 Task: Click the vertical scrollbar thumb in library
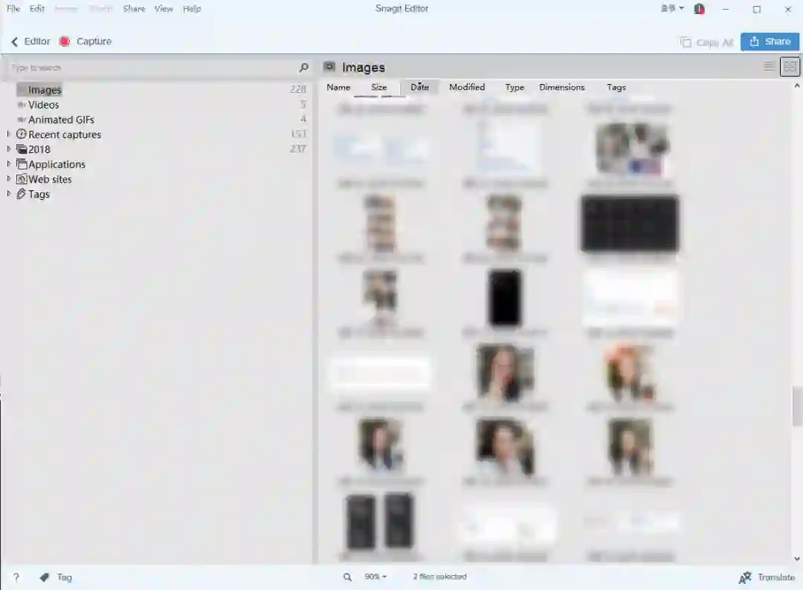coord(797,406)
